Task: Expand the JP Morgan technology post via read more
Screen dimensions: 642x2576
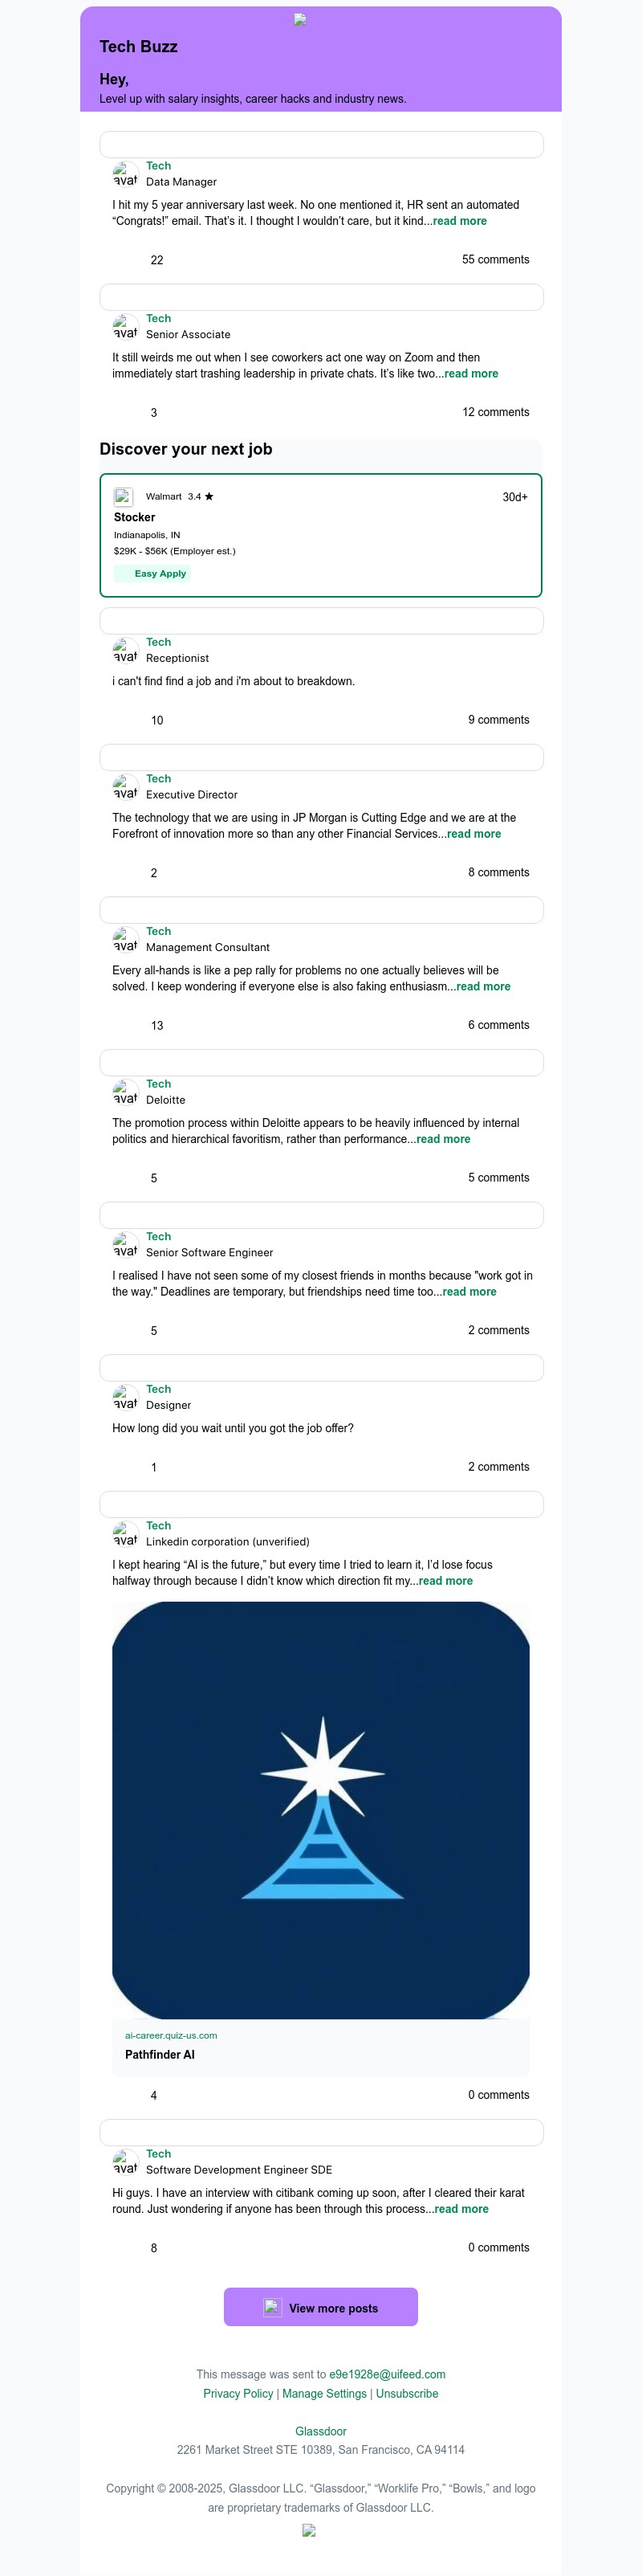Action: click(473, 834)
